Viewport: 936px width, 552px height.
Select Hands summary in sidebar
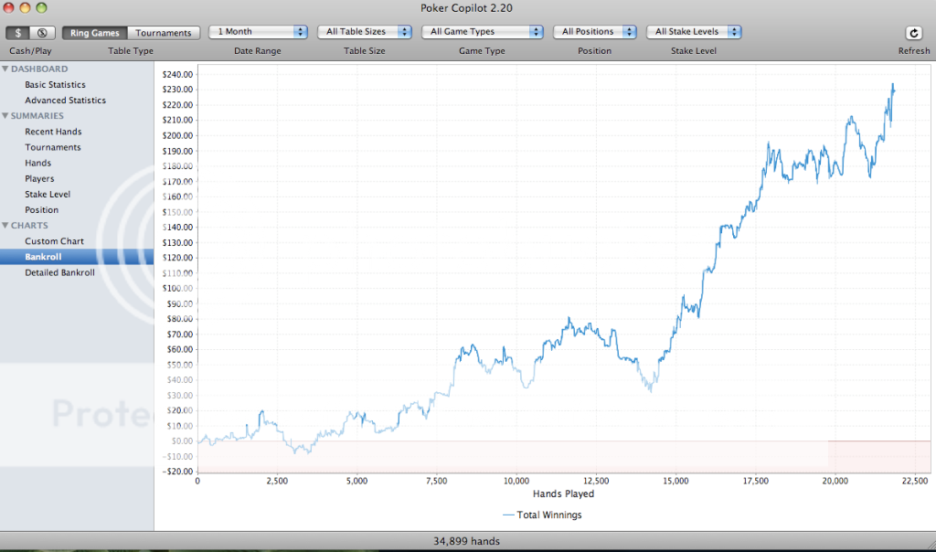(x=37, y=163)
